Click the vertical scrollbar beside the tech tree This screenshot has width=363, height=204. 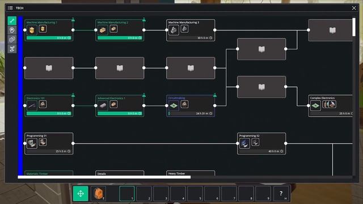[x=354, y=27]
